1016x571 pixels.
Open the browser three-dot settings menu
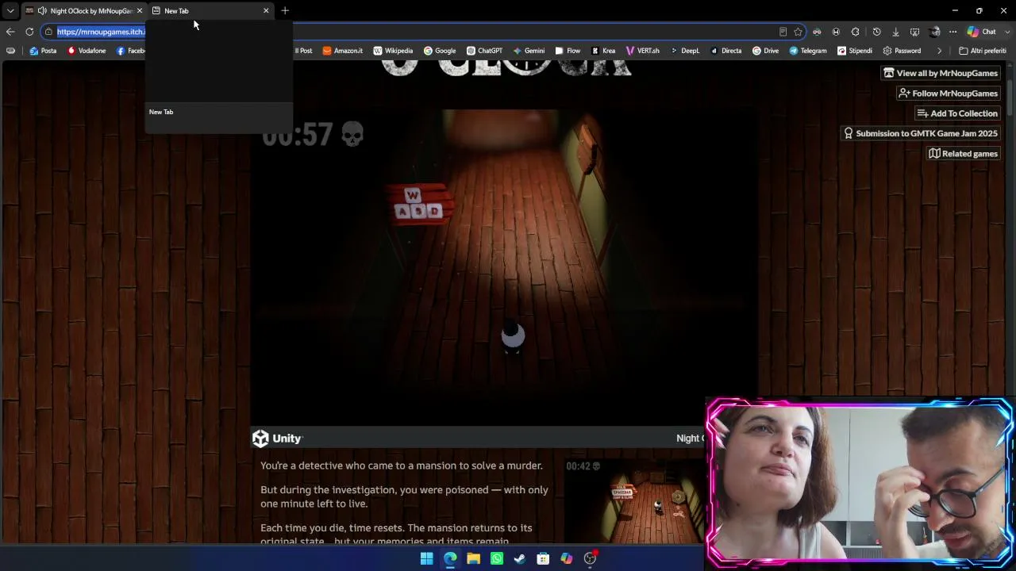pyautogui.click(x=953, y=32)
